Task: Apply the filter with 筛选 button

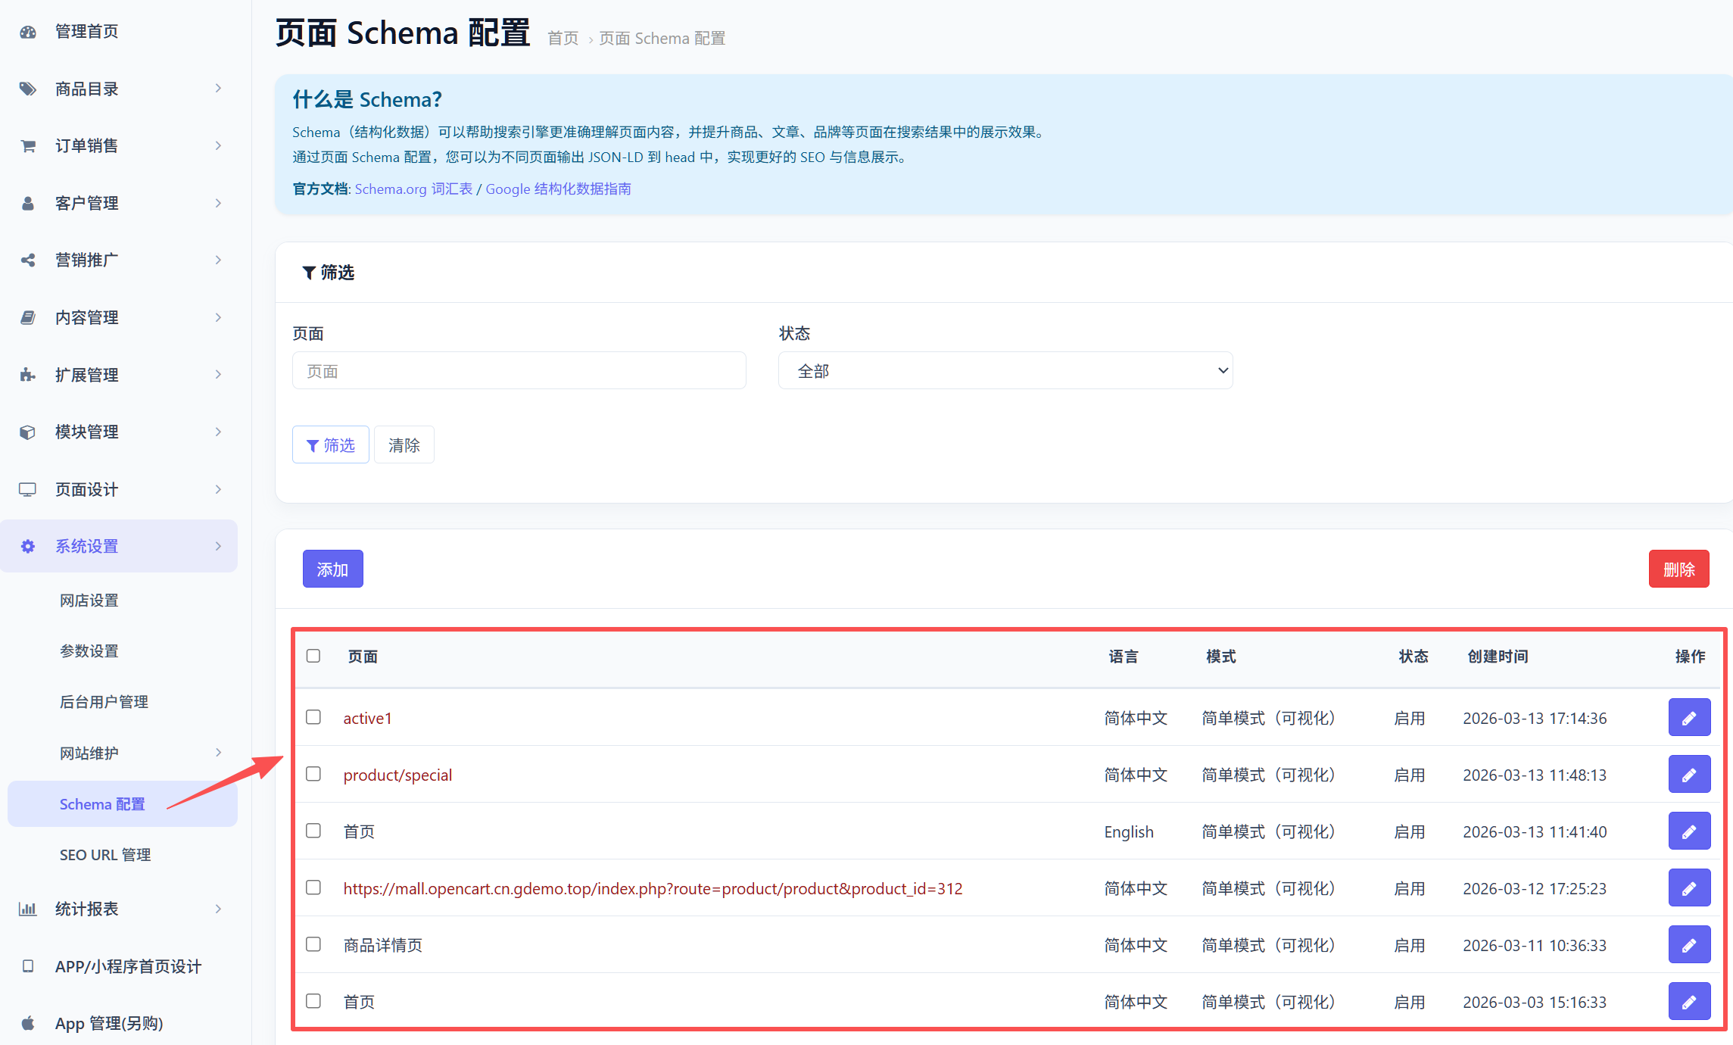Action: click(331, 445)
